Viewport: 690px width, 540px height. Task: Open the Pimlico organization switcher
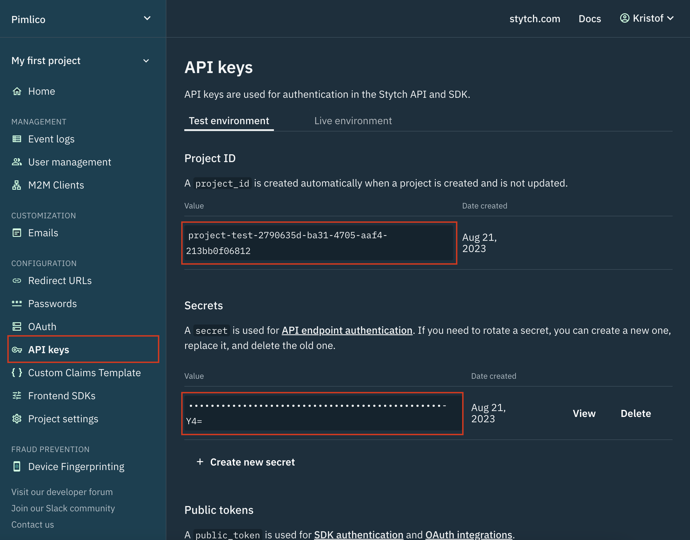[83, 19]
